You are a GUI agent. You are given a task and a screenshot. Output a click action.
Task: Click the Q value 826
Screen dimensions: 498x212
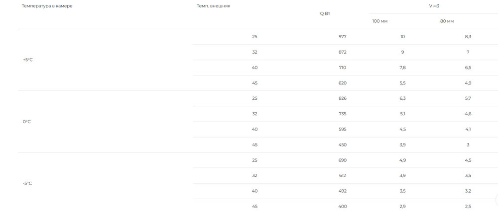click(x=343, y=98)
